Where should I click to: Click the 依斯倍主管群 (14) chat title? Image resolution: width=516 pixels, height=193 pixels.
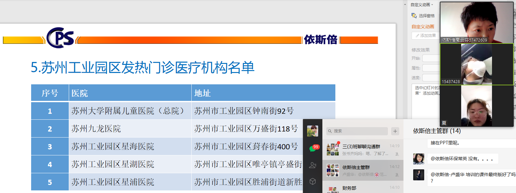[x=437, y=131]
